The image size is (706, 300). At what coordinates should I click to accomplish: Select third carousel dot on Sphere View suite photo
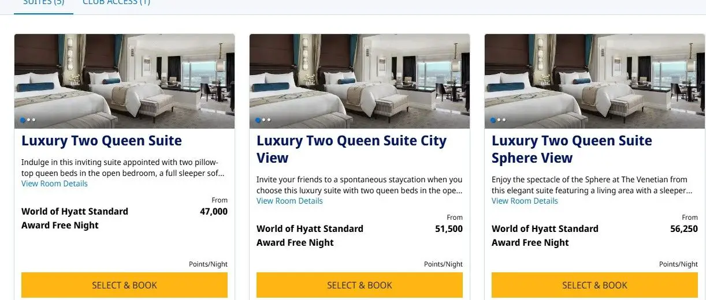pos(504,120)
